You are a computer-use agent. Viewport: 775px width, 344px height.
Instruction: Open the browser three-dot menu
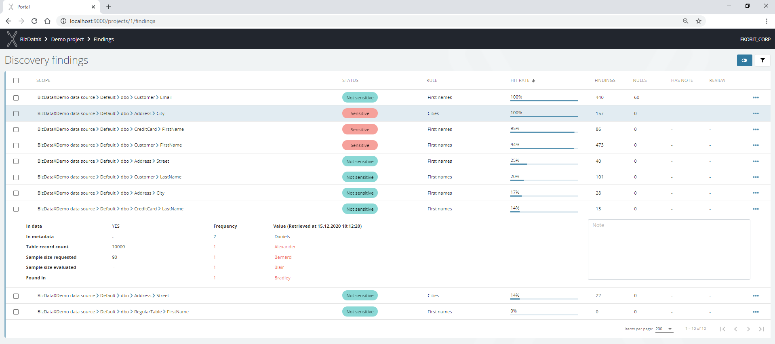[767, 21]
